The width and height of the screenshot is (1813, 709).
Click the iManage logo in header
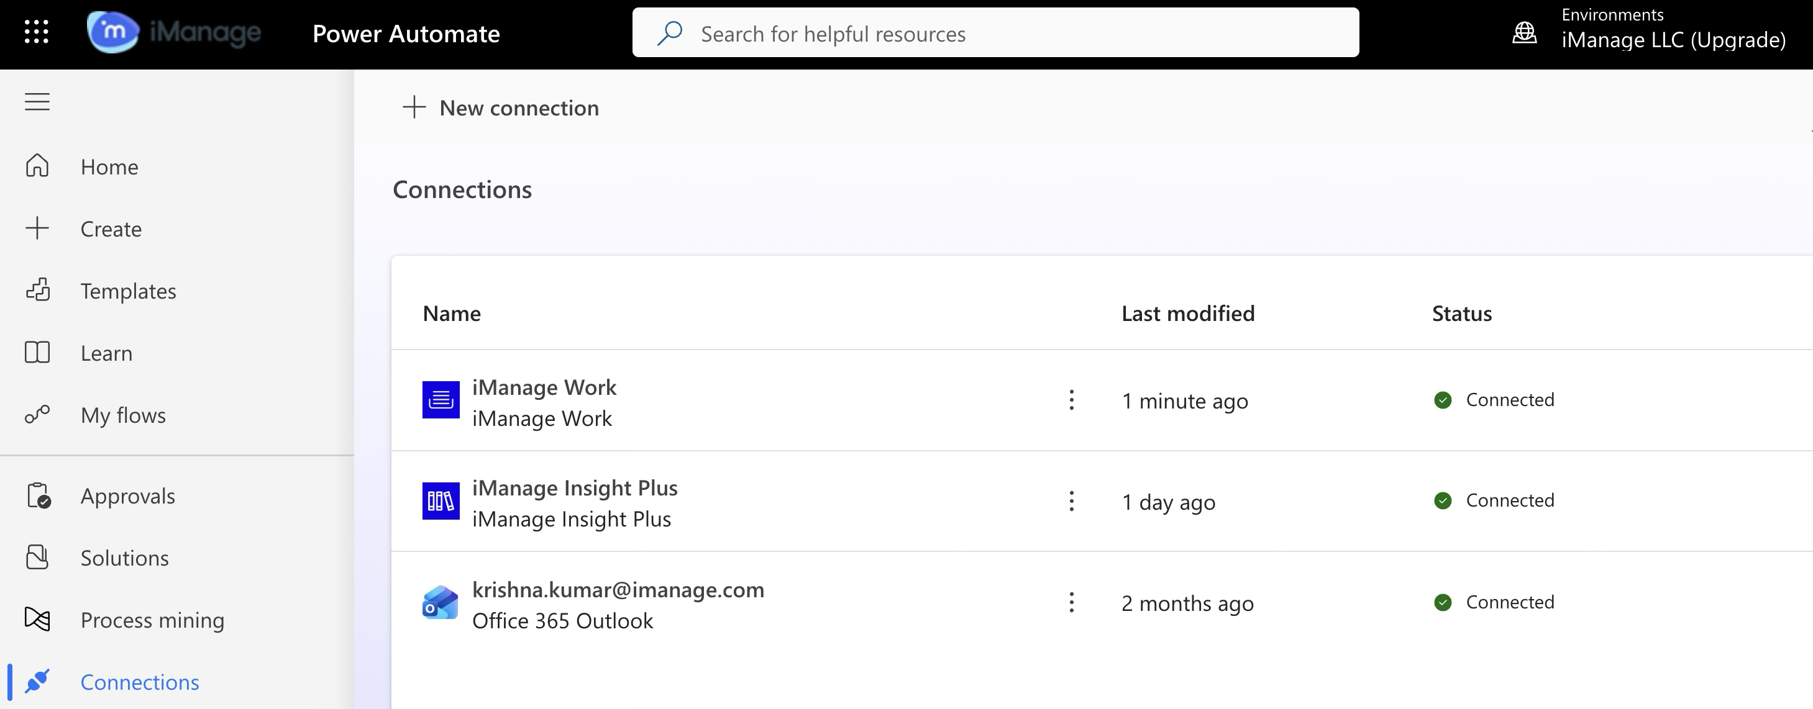(x=174, y=32)
